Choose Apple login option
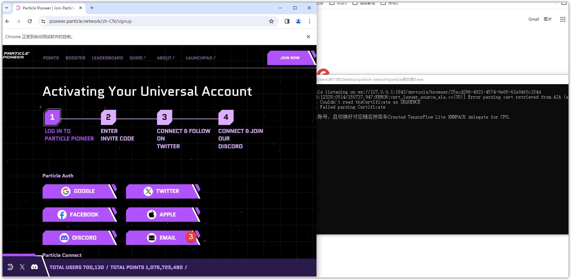 tap(162, 215)
